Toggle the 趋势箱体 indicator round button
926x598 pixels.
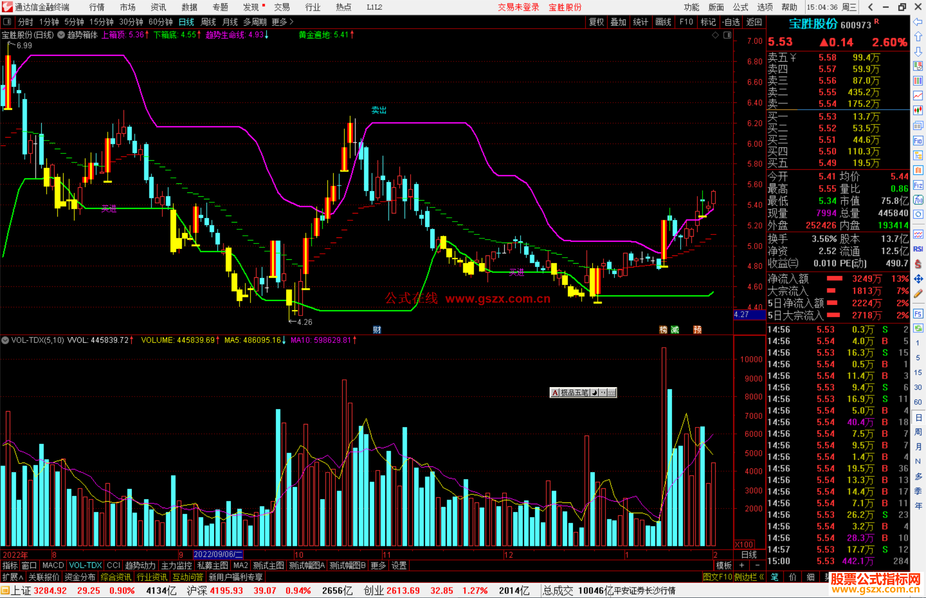point(61,35)
